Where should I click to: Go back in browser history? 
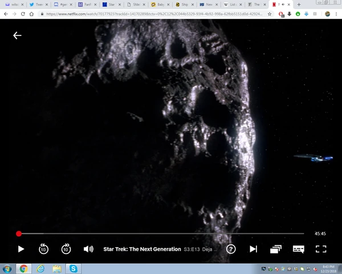(6, 14)
